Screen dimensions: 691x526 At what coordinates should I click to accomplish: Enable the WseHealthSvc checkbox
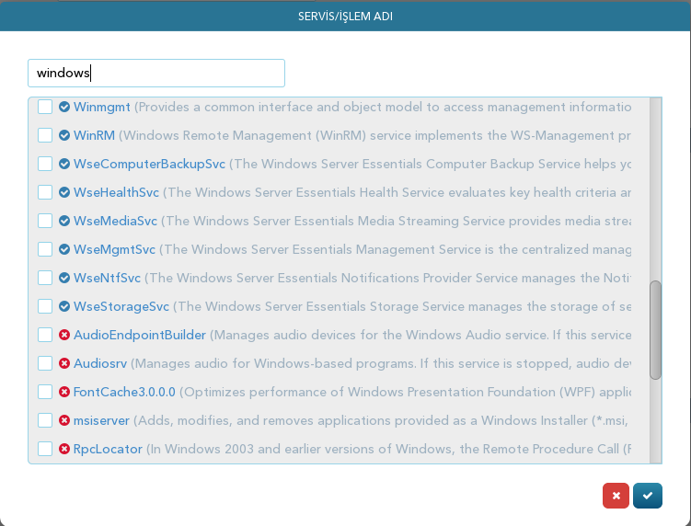tap(45, 192)
